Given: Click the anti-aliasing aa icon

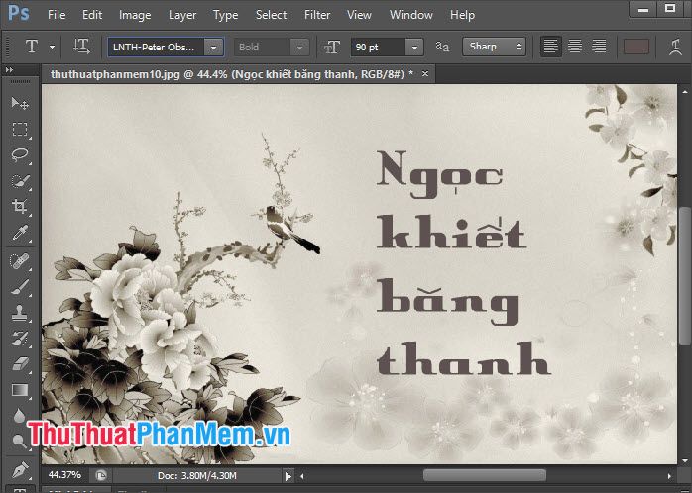Looking at the screenshot, I should pyautogui.click(x=442, y=47).
